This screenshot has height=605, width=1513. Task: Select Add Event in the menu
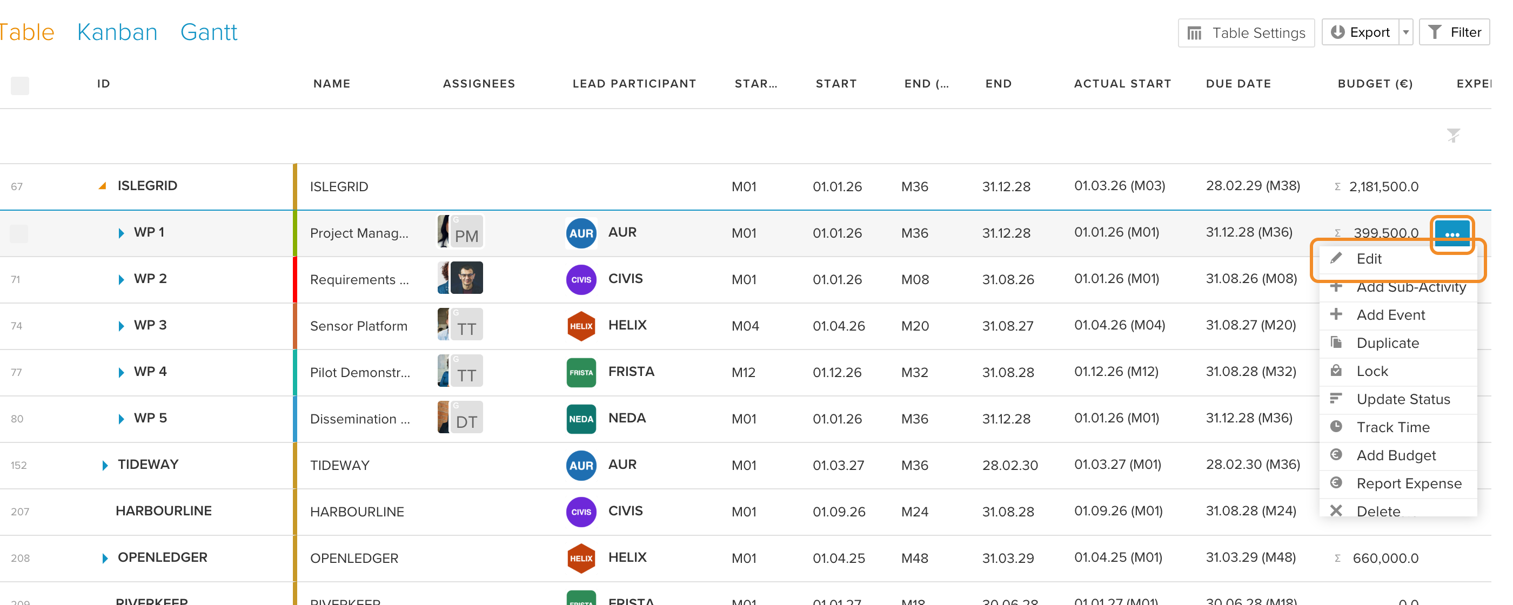click(x=1398, y=315)
